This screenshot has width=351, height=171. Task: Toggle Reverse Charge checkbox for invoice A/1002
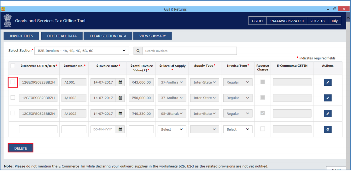[263, 113]
